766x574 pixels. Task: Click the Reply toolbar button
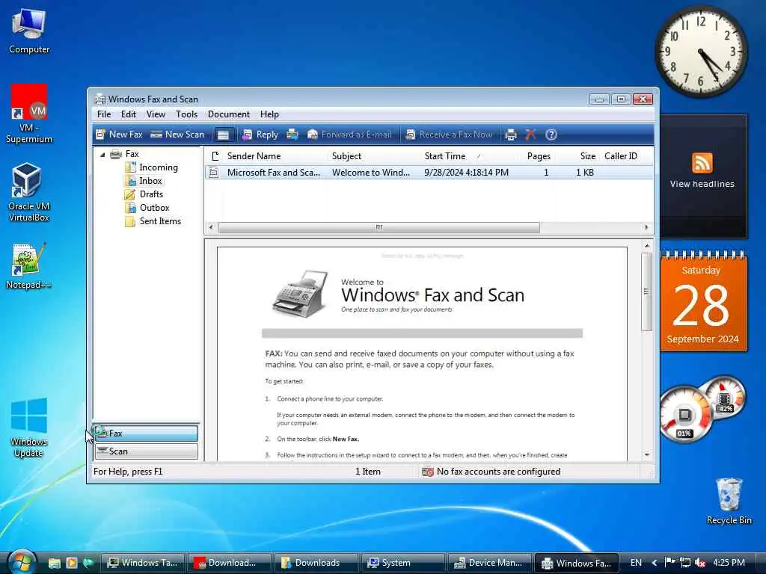[x=260, y=135]
